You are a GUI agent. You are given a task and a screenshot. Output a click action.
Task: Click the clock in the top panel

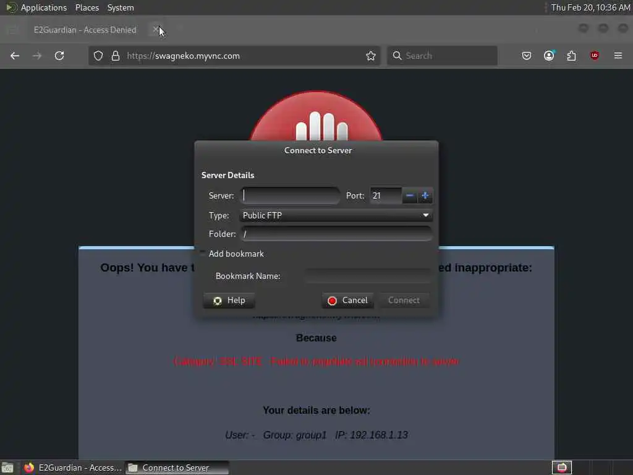point(590,7)
